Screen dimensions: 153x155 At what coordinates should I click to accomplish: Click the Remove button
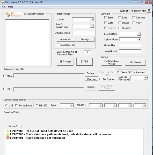(x=91, y=79)
